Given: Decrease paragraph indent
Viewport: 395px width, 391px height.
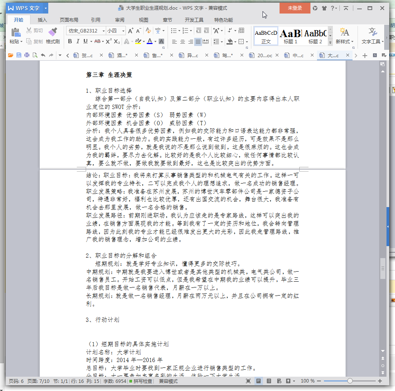Looking at the screenshot, I should pos(198,31).
